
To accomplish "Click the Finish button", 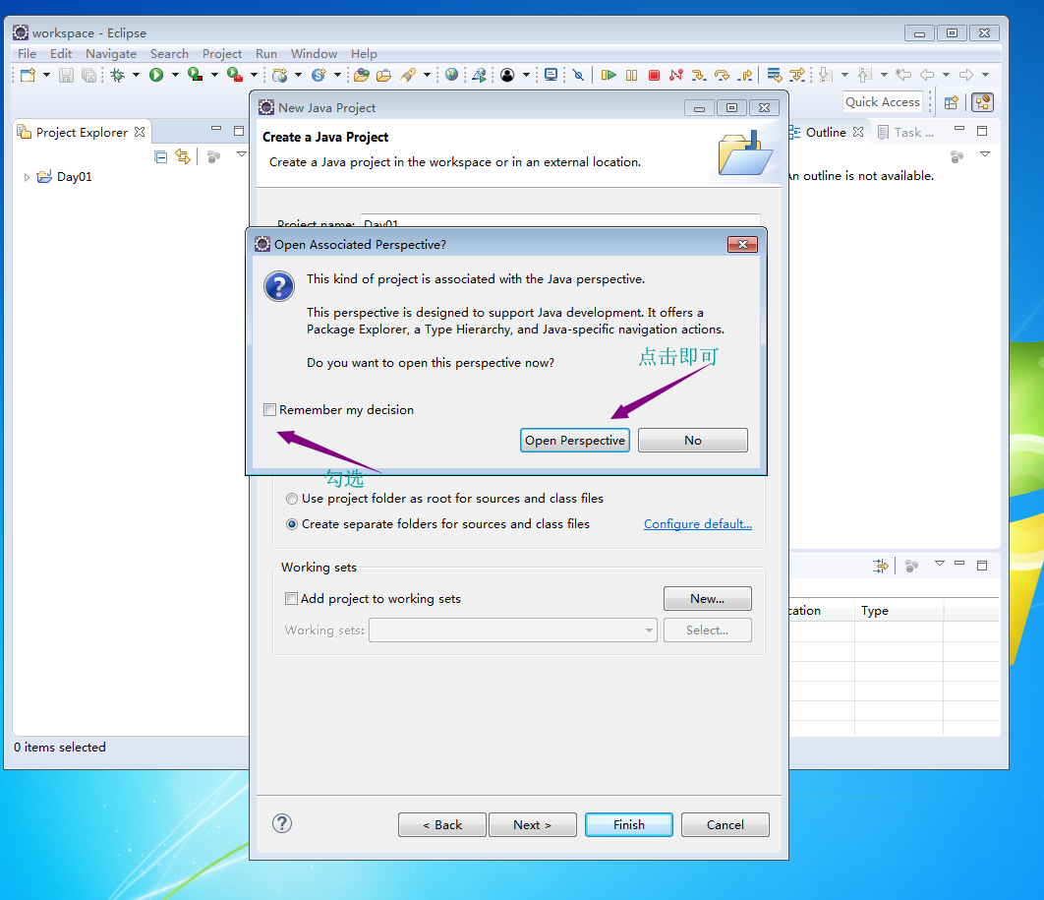I will (x=628, y=824).
